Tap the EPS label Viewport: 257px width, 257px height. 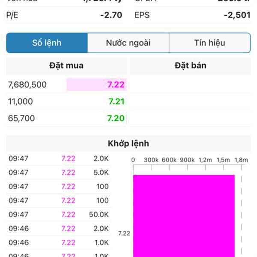tap(142, 15)
